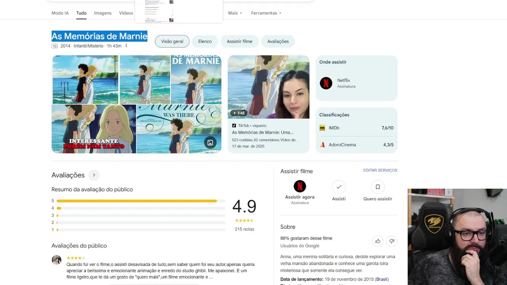Switch to the Modo IA tab

60,13
